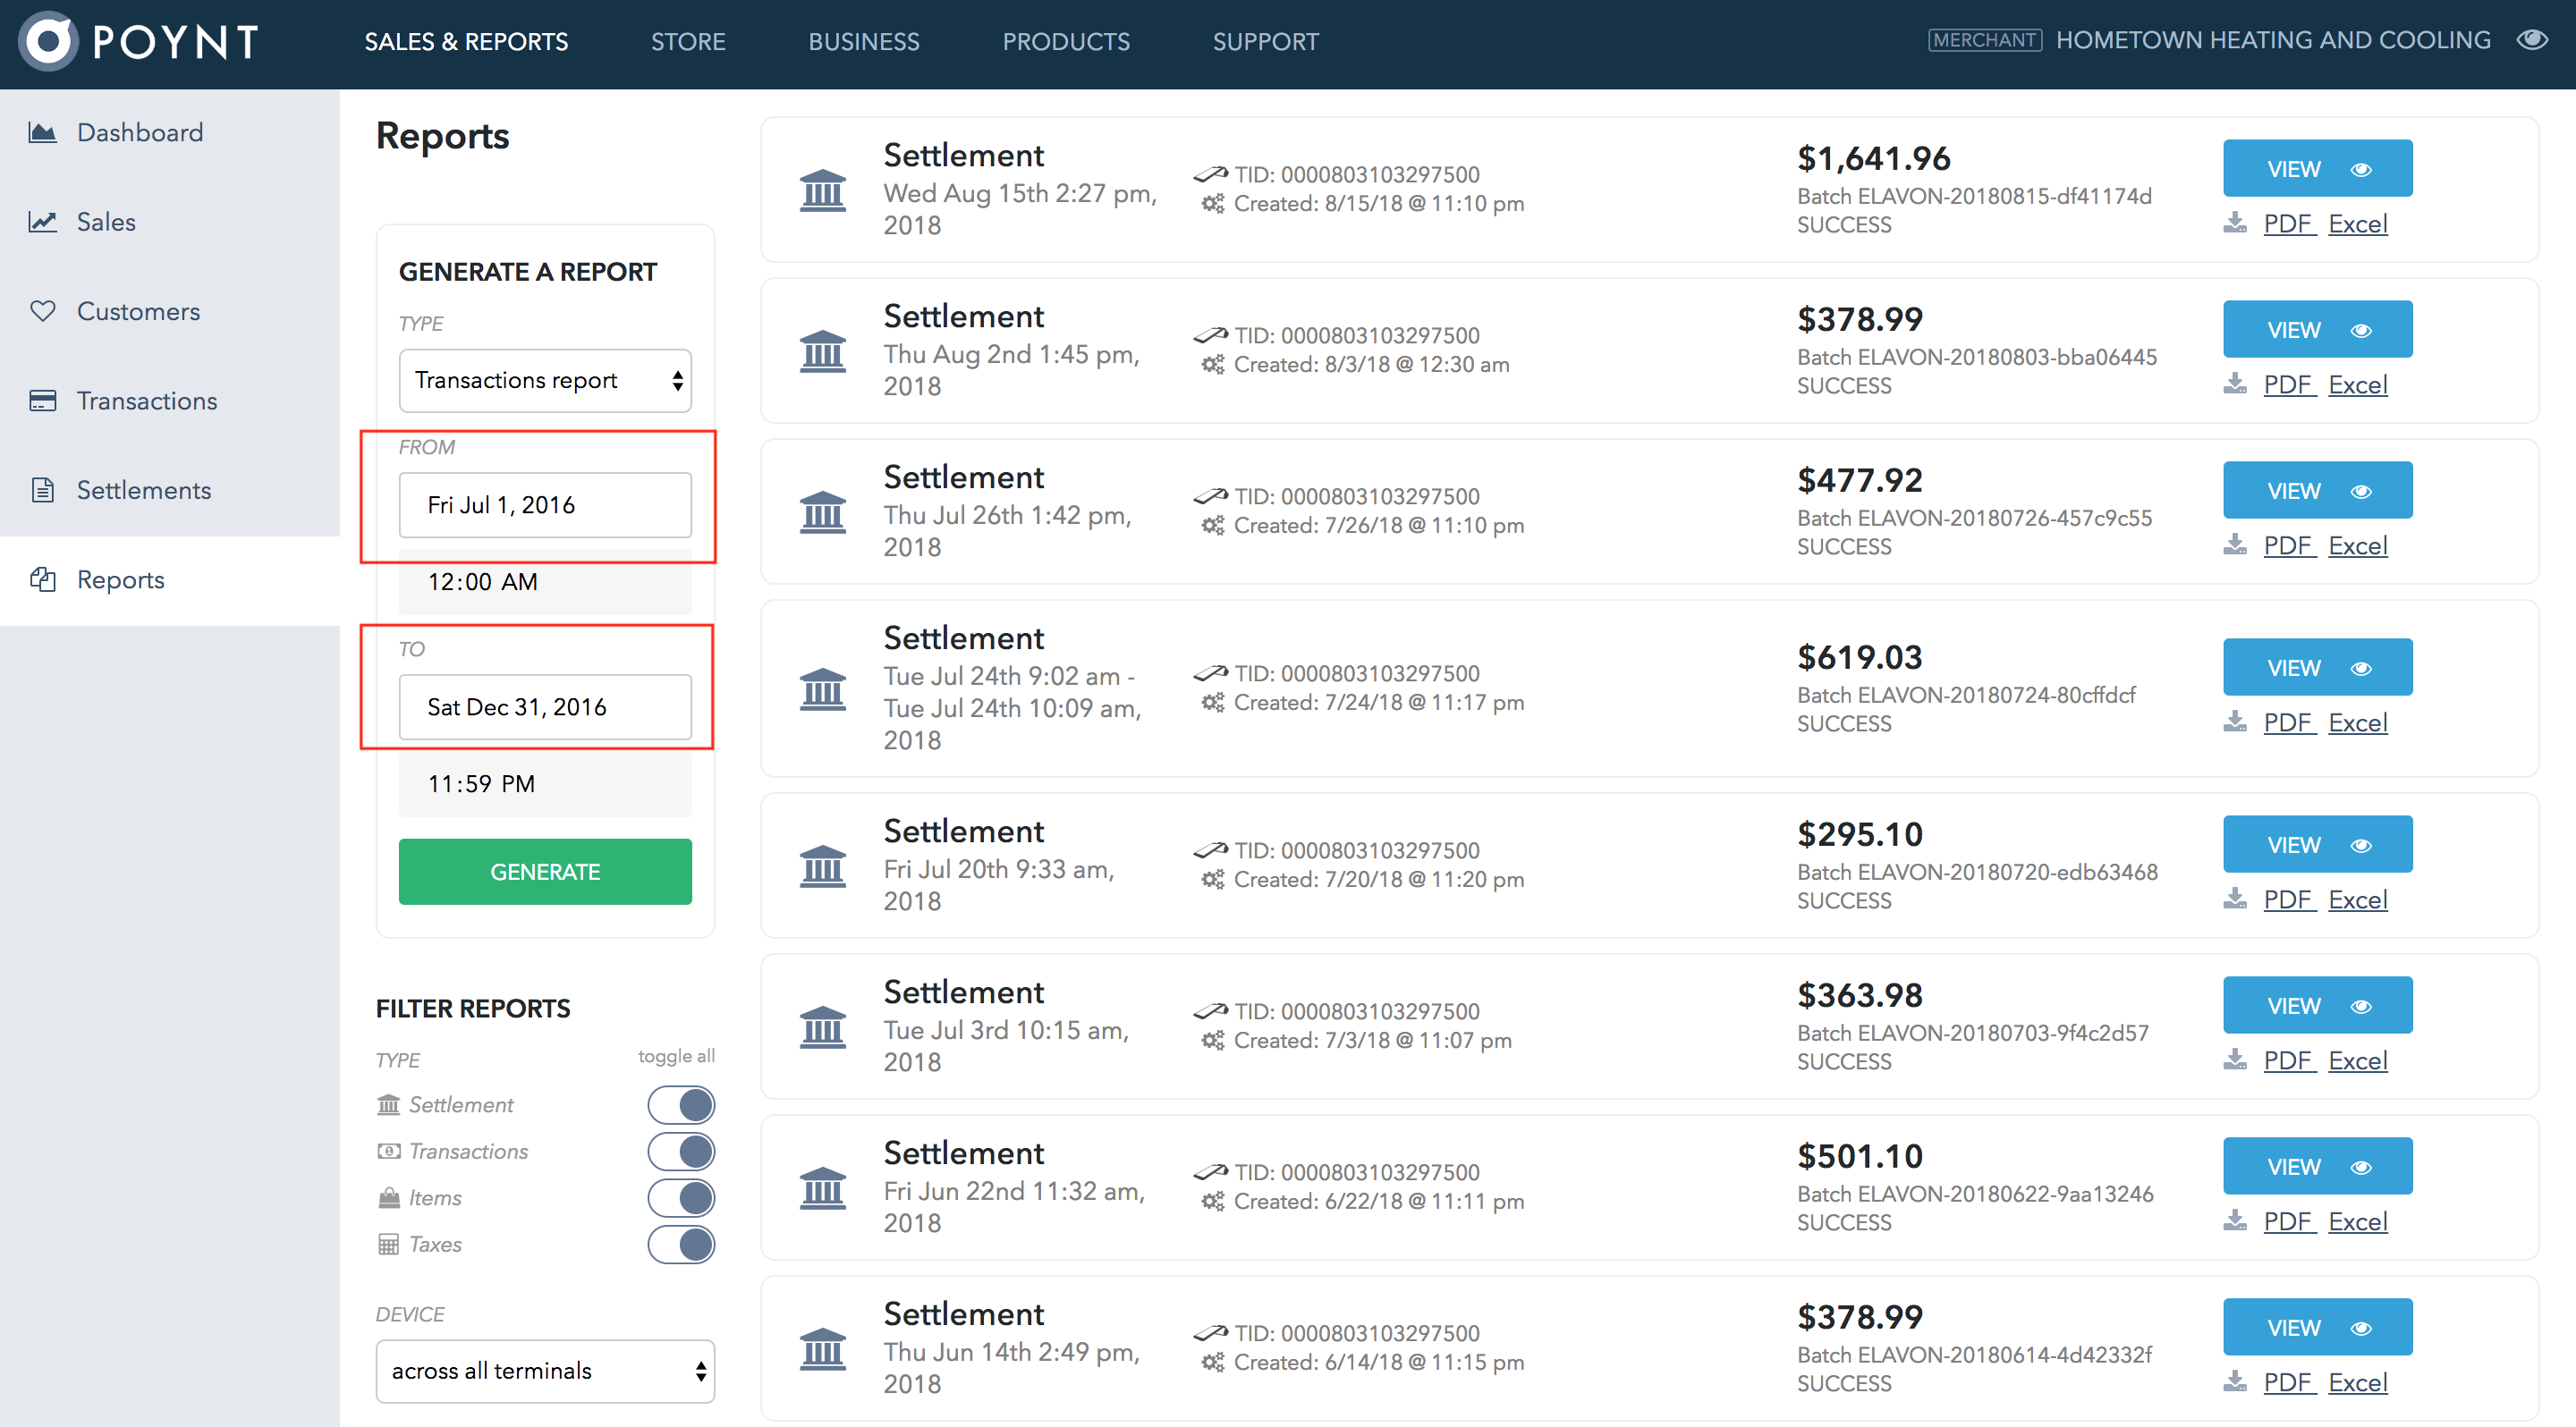
Task: Click download icon for ELAVON-20180622 batch
Action: [2235, 1220]
